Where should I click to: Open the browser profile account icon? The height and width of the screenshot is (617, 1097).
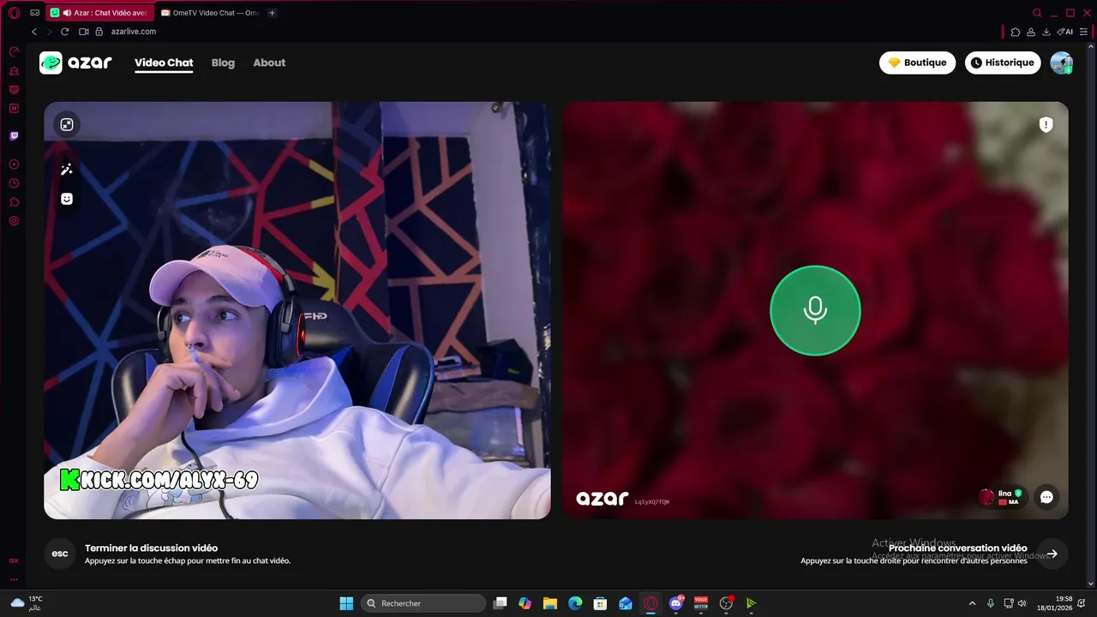(x=1031, y=32)
